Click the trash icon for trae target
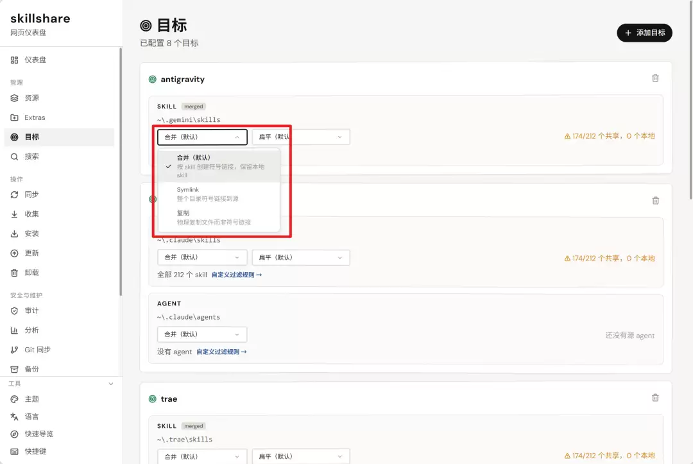 [x=655, y=398]
